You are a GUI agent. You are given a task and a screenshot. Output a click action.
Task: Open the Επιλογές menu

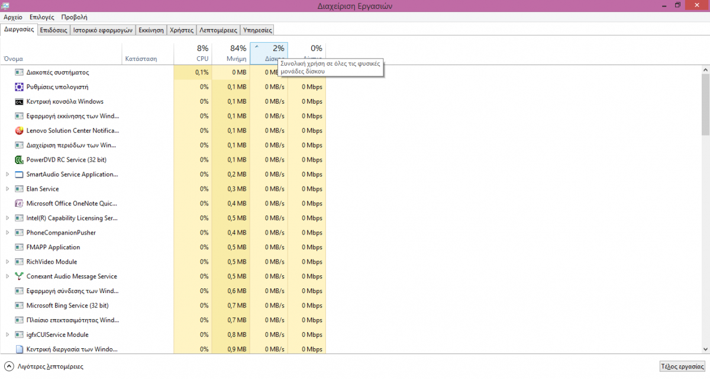pos(42,18)
